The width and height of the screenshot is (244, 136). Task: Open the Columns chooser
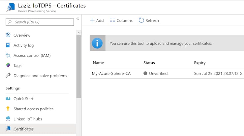121,20
